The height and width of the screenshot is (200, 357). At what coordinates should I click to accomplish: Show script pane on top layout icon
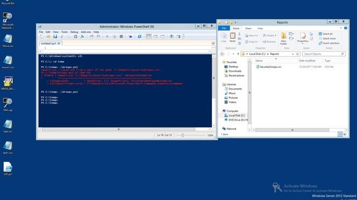click(149, 37)
